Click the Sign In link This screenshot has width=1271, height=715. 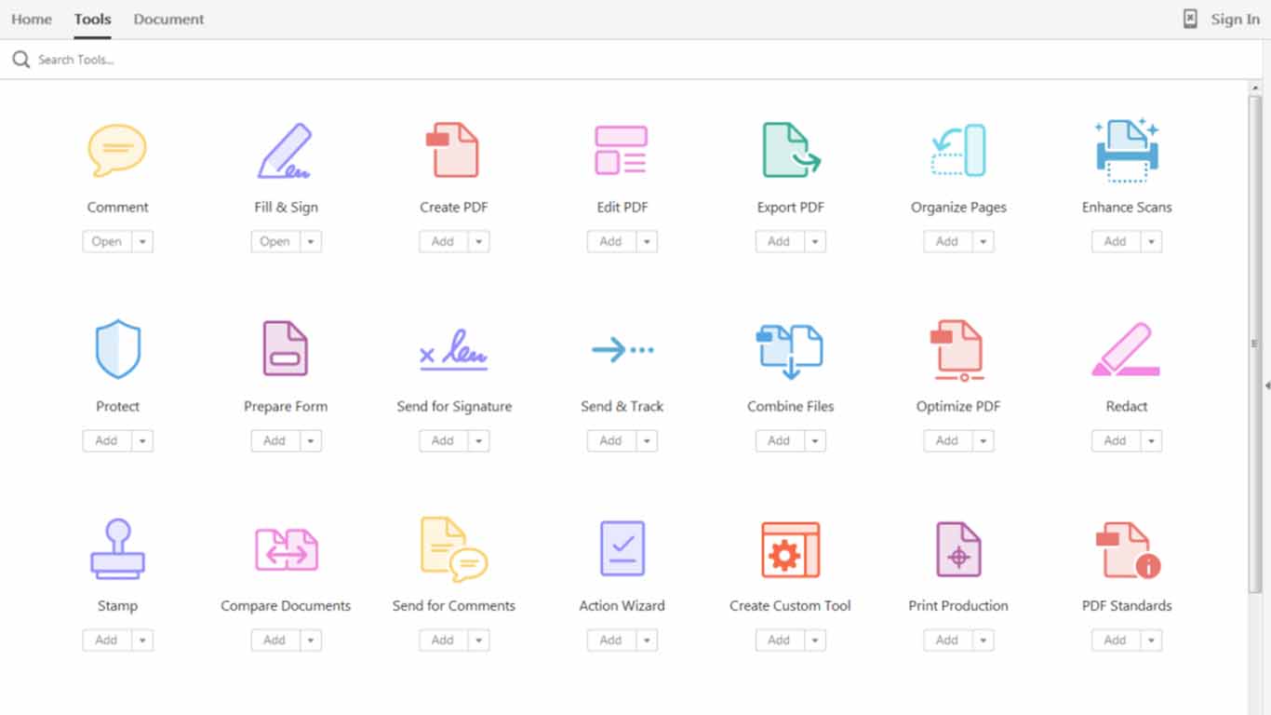coord(1236,19)
